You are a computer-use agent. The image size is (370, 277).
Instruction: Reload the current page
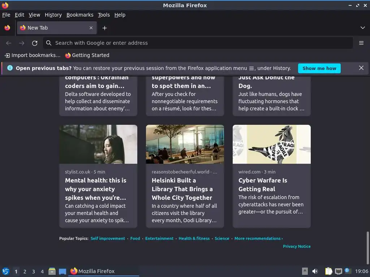(35, 43)
